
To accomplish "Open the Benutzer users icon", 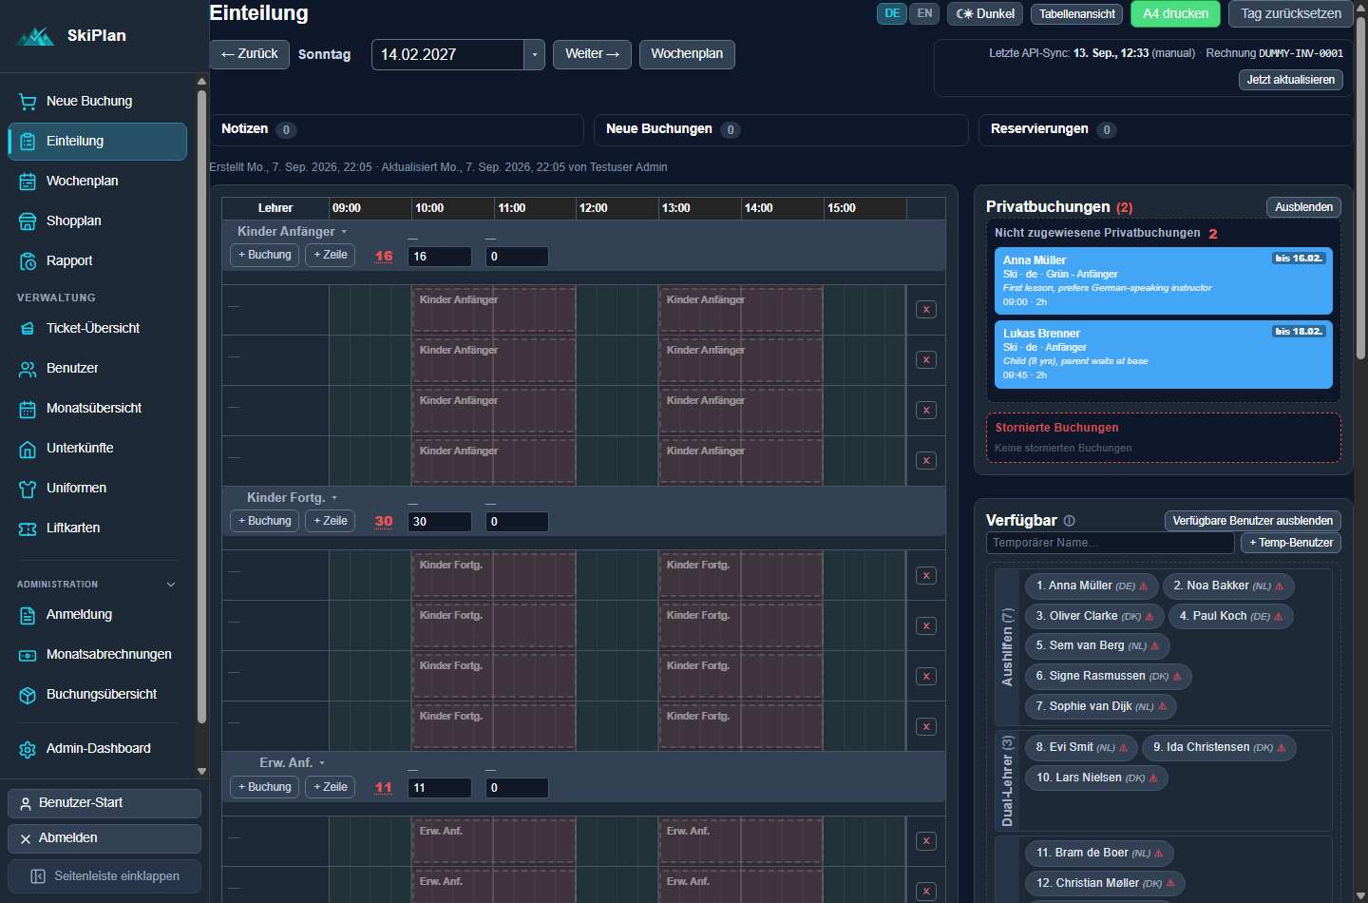I will tap(28, 368).
